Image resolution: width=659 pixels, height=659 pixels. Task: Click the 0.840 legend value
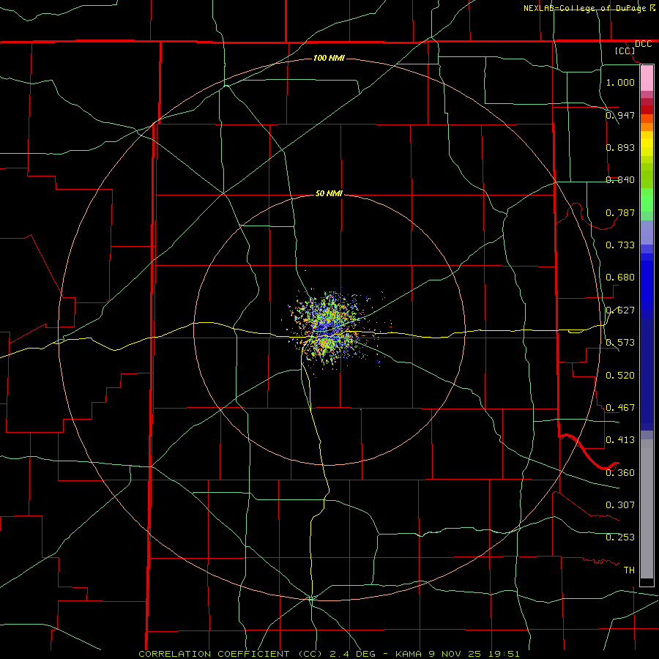pyautogui.click(x=620, y=179)
